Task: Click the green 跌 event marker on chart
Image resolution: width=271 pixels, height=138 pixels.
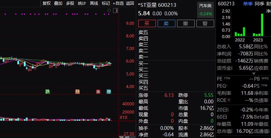Action: pyautogui.click(x=48, y=91)
